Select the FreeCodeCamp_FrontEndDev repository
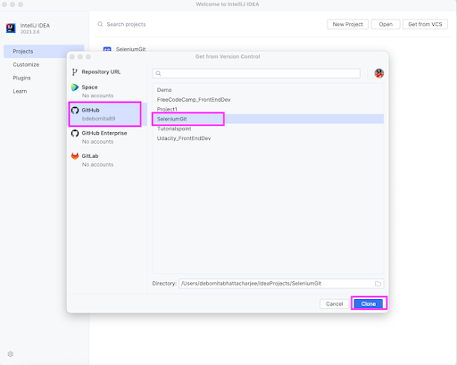Viewport: 457px width, 365px height. point(268,100)
